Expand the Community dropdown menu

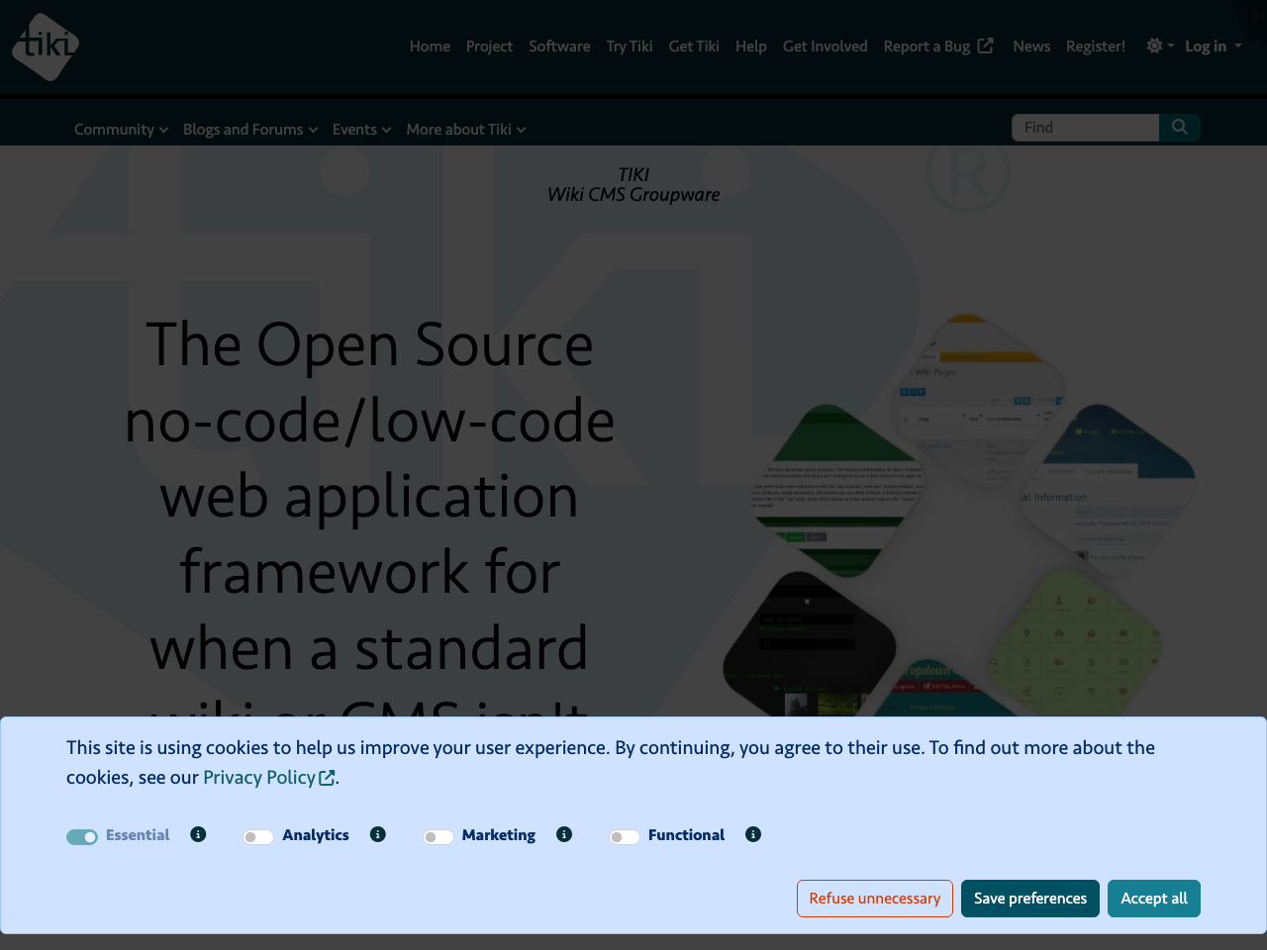click(121, 130)
